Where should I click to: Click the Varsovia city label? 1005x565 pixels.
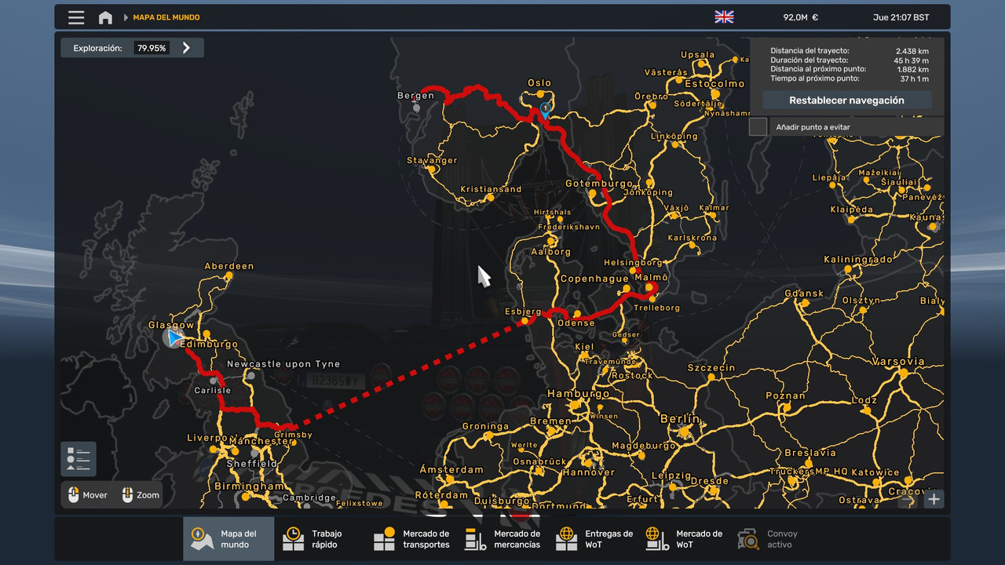point(899,362)
